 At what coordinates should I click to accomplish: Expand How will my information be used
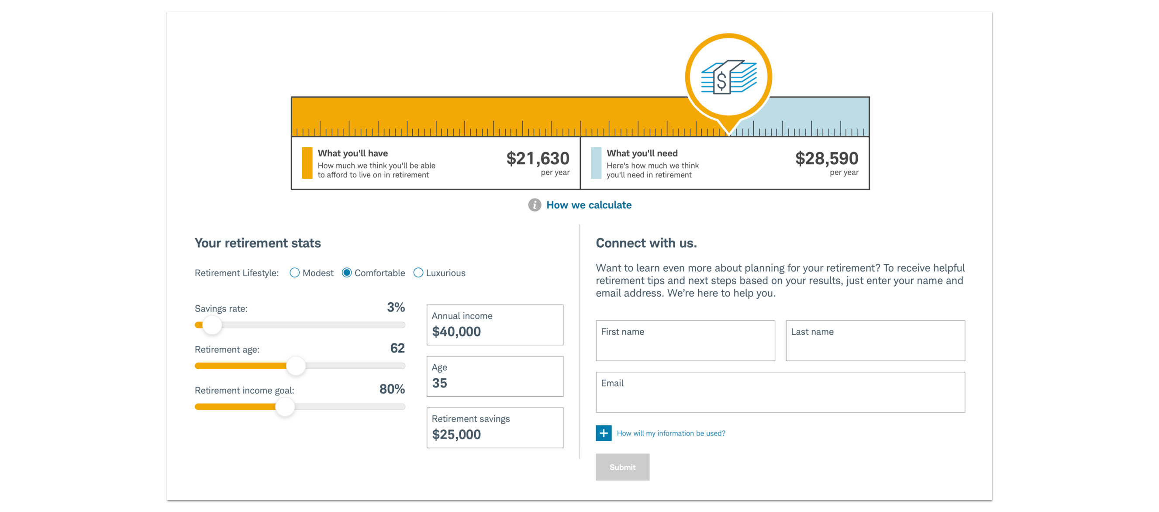click(x=670, y=433)
